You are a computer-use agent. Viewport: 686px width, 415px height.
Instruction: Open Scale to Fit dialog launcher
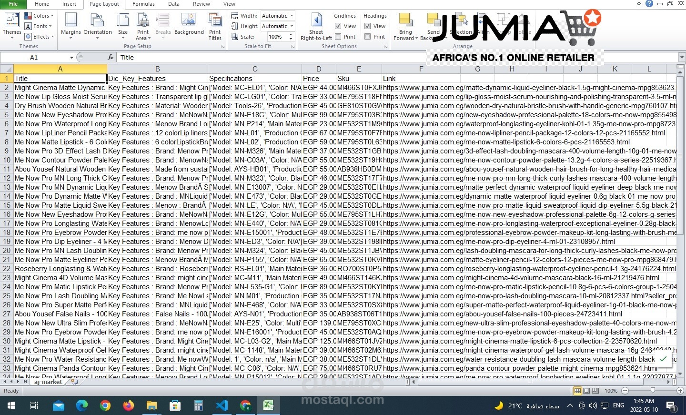point(293,47)
